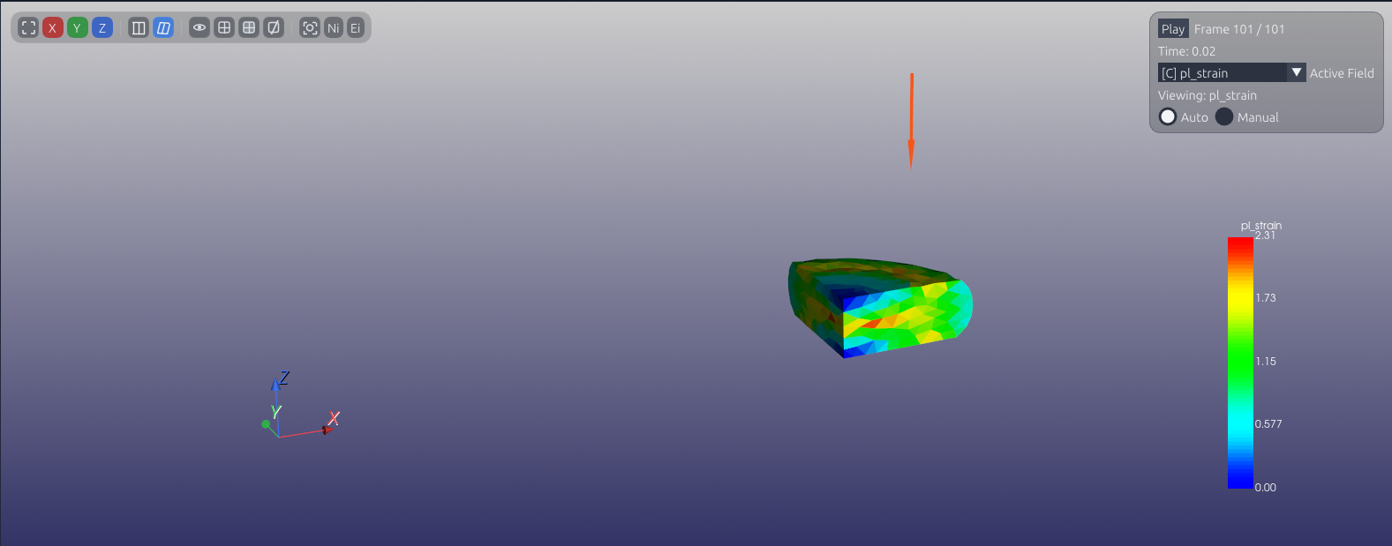Align view along the red X axis

[53, 28]
